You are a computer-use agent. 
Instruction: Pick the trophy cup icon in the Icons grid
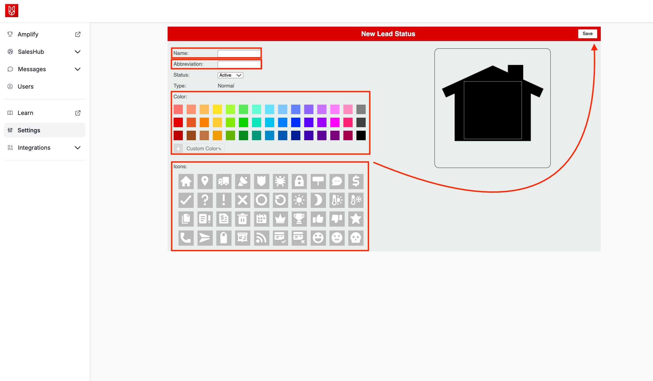click(x=299, y=219)
